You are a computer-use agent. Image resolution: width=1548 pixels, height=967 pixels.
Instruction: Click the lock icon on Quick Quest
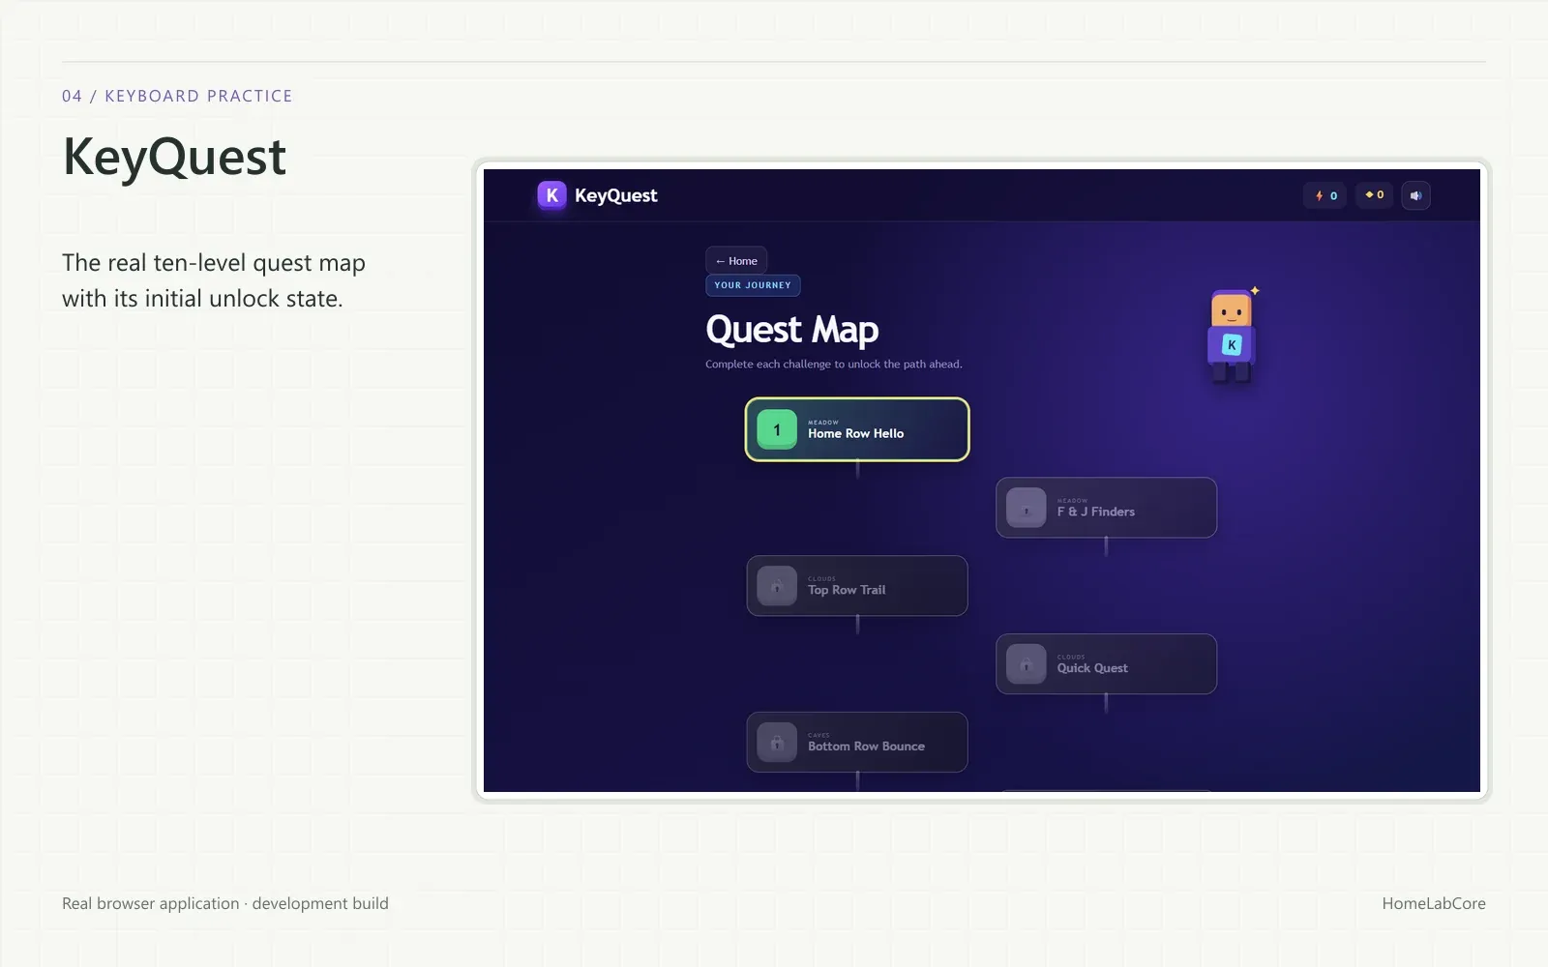pyautogui.click(x=1027, y=664)
